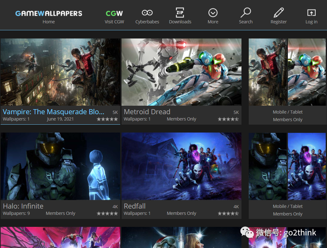Click the Metroid Dread title link
The height and width of the screenshot is (248, 327).
147,112
